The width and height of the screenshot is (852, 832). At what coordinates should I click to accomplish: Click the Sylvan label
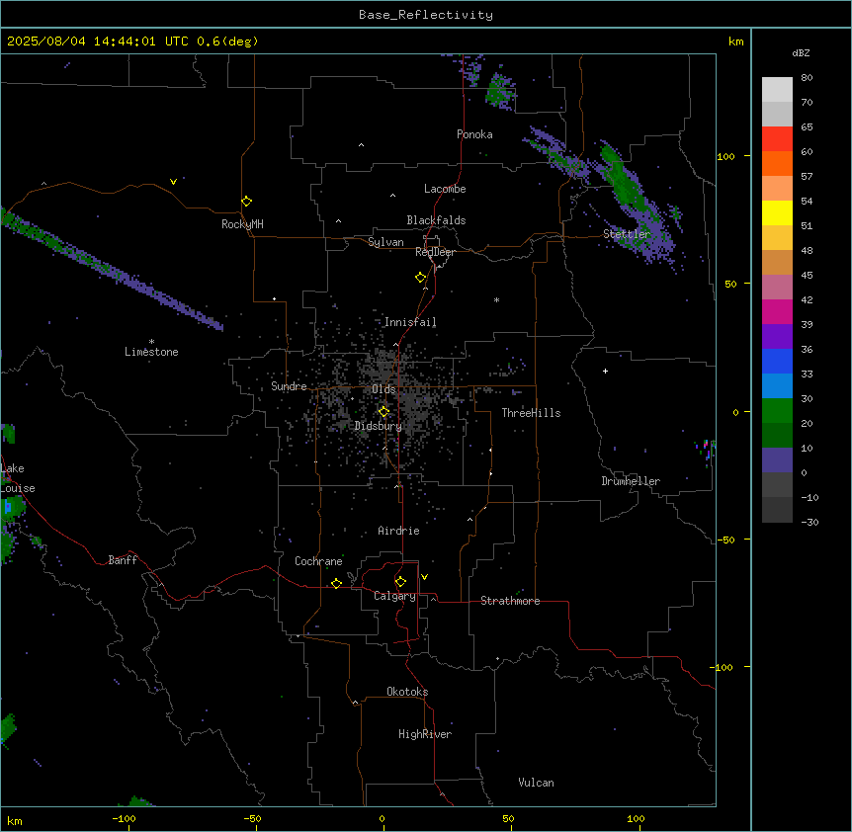(x=385, y=242)
